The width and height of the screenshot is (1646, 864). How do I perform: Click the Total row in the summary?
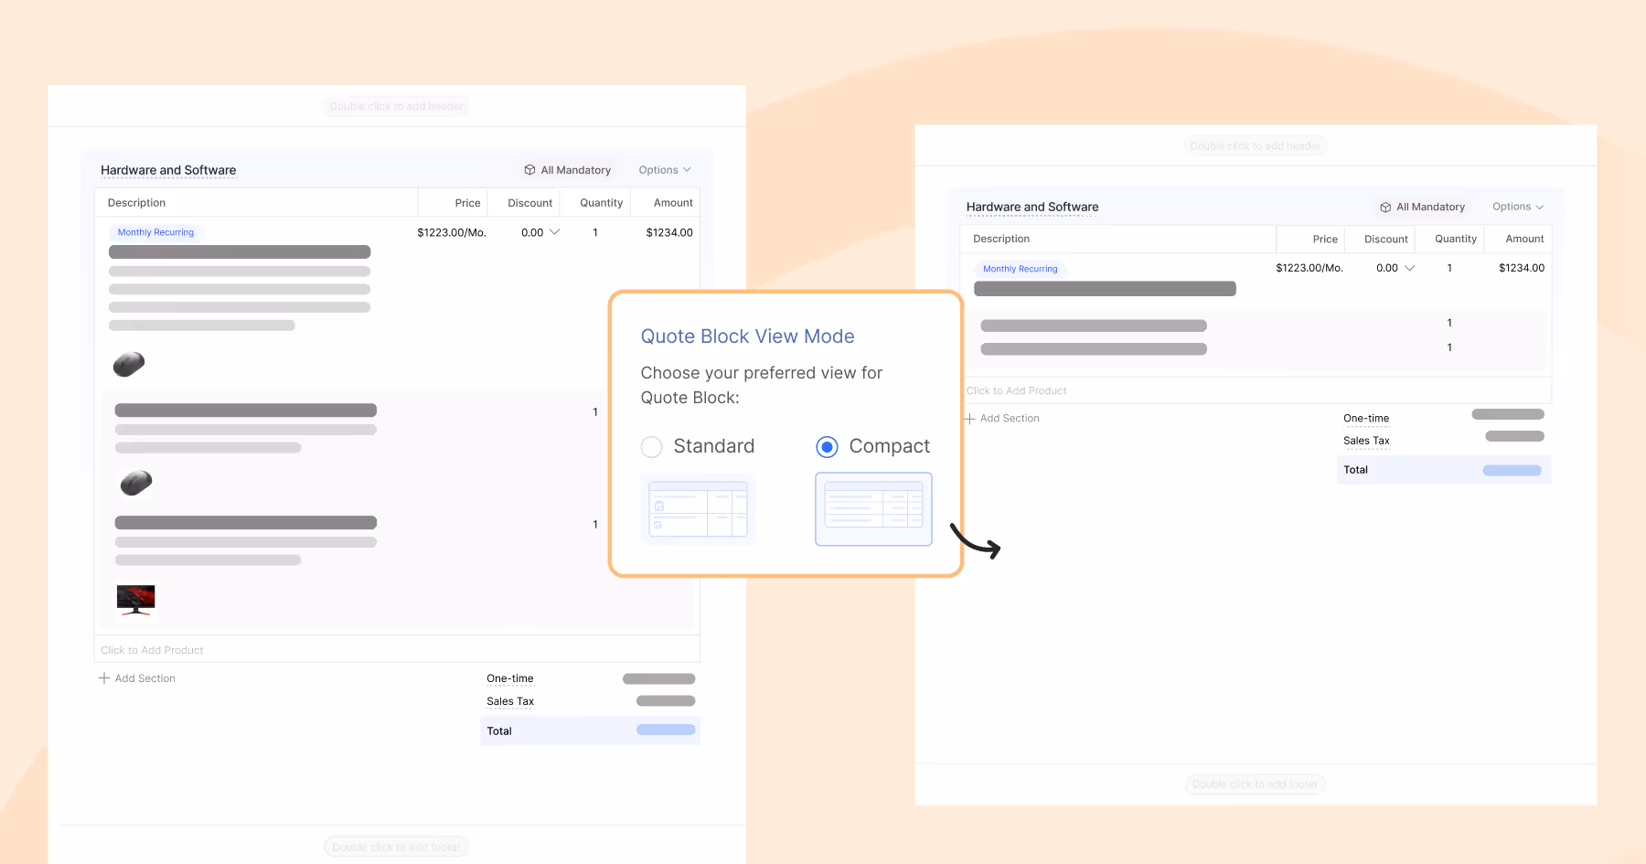point(590,731)
